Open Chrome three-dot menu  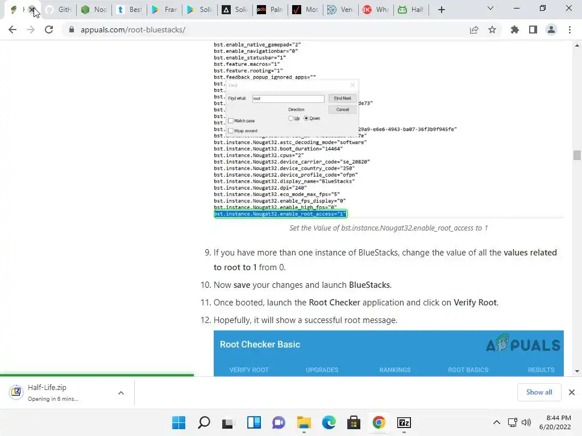(569, 30)
